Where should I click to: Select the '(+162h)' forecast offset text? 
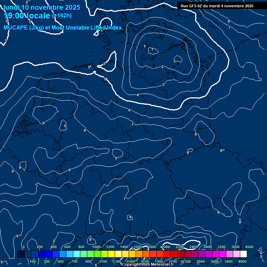[x=62, y=16]
